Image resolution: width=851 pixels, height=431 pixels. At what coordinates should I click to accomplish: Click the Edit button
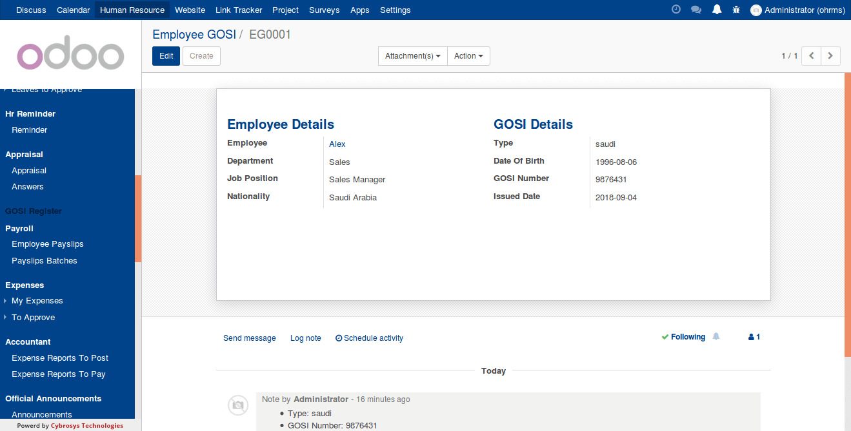[x=166, y=56]
